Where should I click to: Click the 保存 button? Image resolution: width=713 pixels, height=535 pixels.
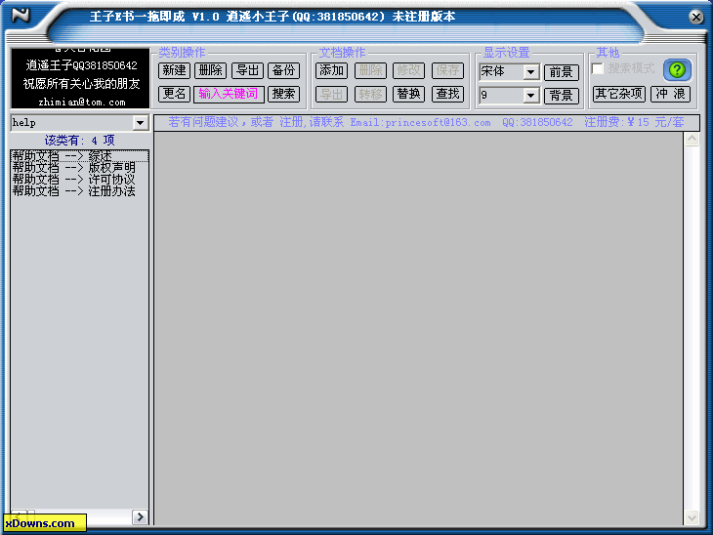[448, 70]
